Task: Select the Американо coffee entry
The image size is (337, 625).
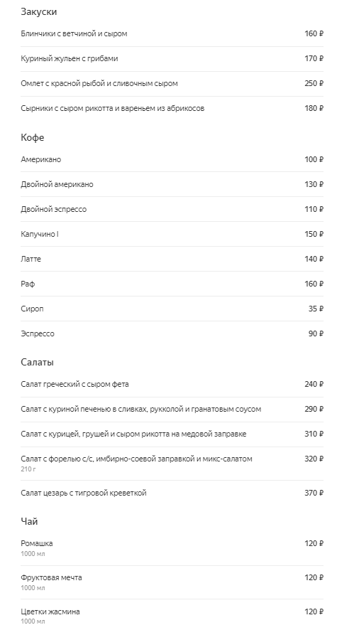Action: coord(172,159)
